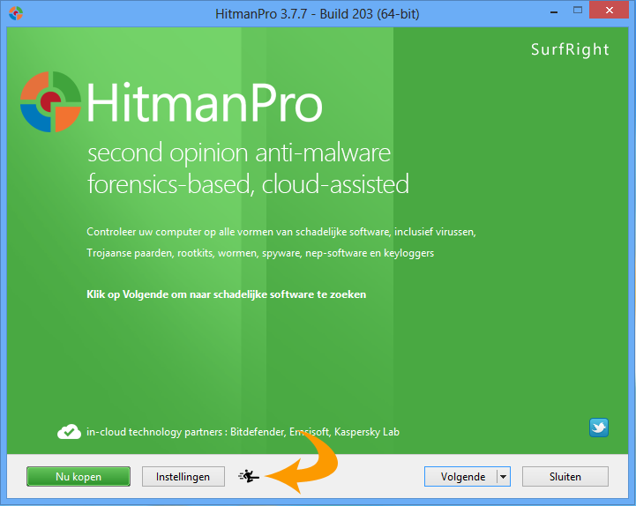Open the Twitter bird link
Viewport: 636px width, 506px height.
599,428
